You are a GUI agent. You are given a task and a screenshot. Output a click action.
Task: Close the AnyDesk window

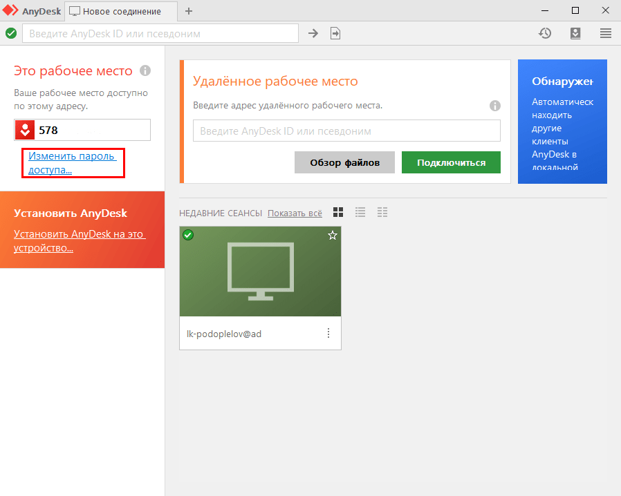click(606, 10)
